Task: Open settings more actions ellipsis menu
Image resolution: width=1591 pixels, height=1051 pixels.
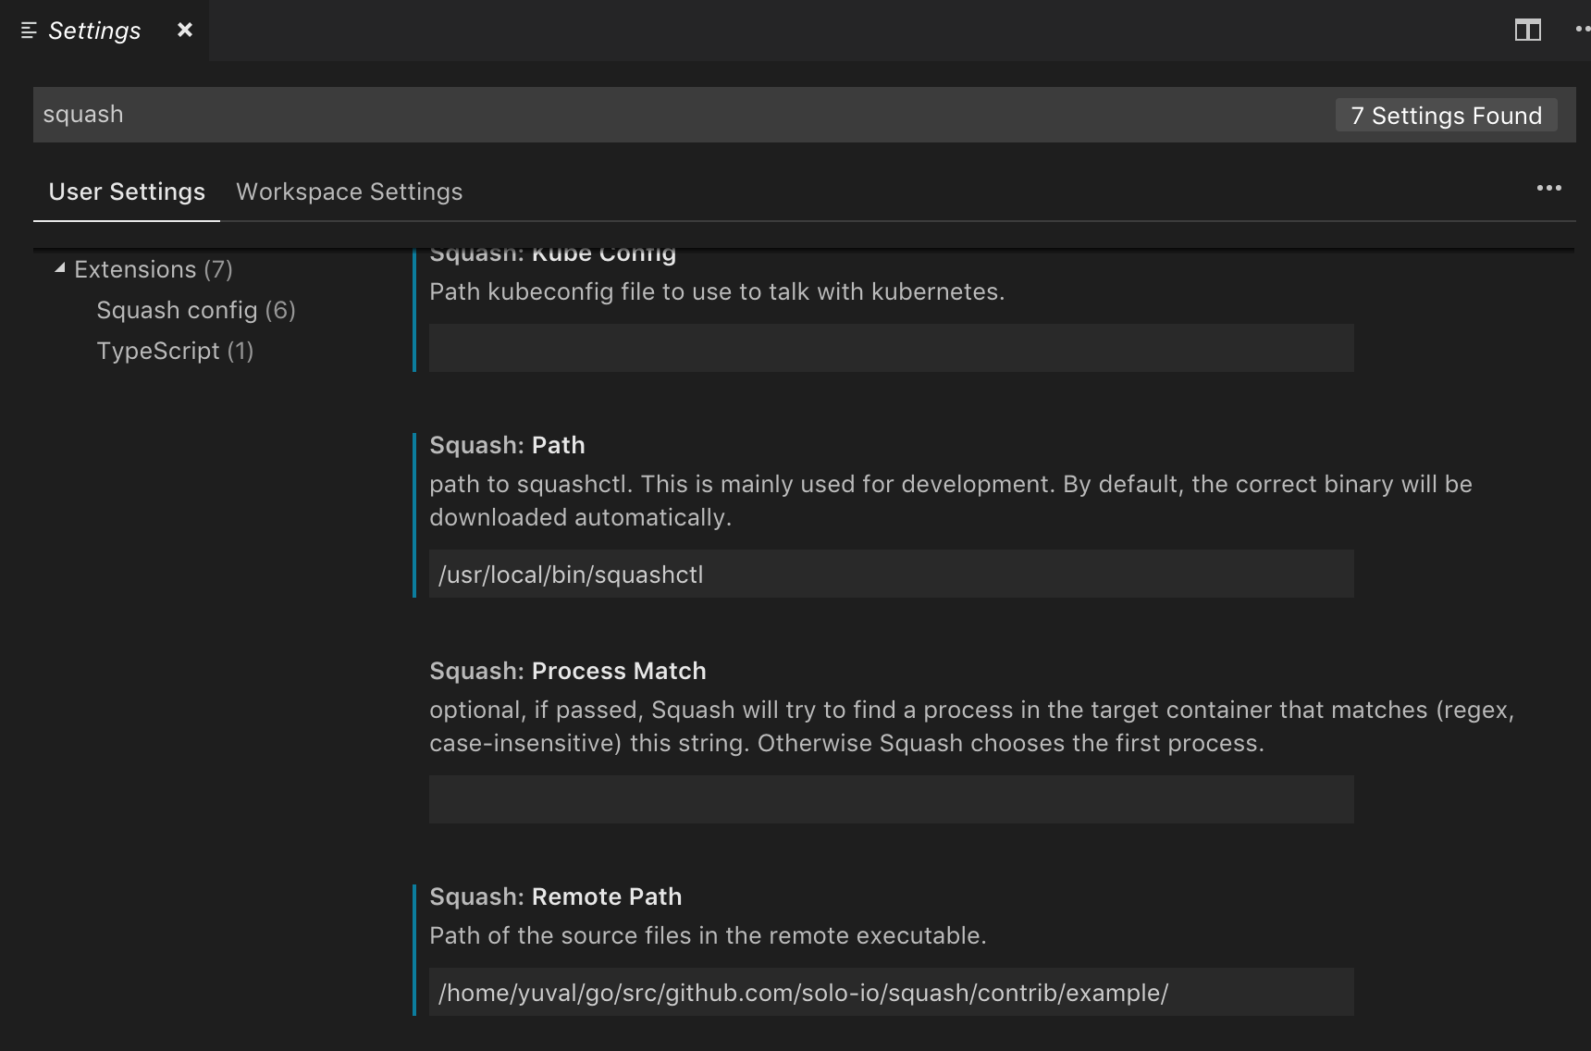Action: pos(1549,188)
